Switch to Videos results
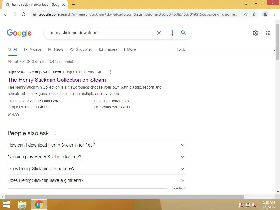280x210 pixels. (33, 49)
